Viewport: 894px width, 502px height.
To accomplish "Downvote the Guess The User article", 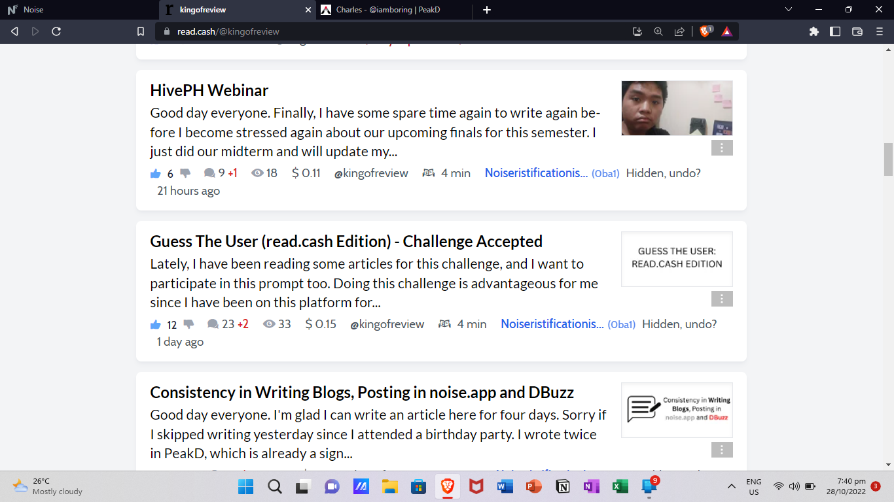I will point(188,324).
